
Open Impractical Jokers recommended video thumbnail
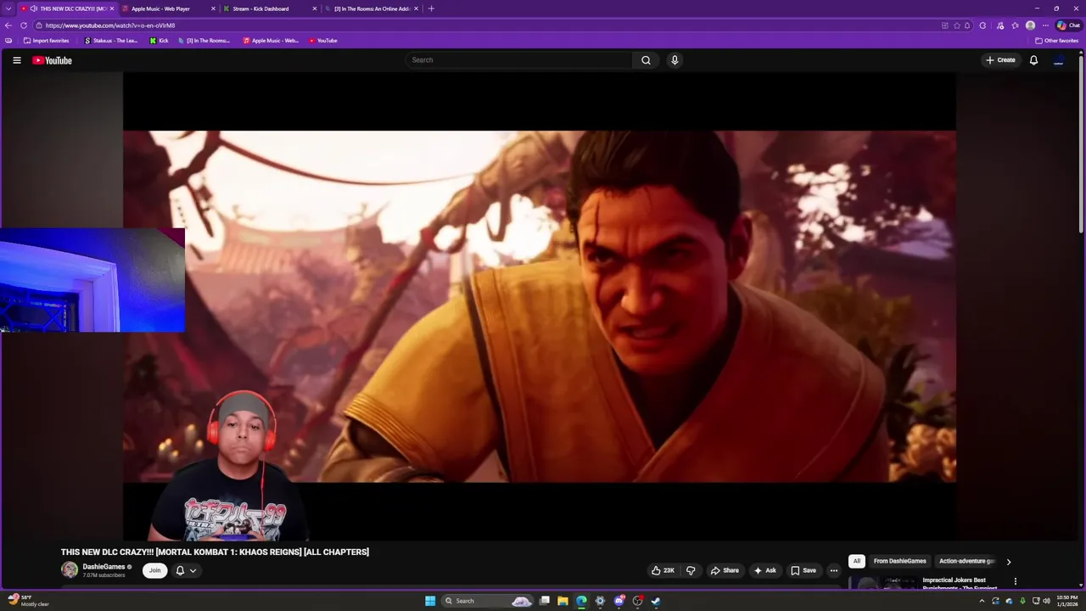882,584
